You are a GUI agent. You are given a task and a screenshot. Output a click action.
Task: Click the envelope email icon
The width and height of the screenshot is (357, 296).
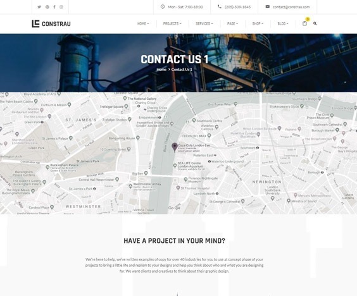[x=268, y=7]
